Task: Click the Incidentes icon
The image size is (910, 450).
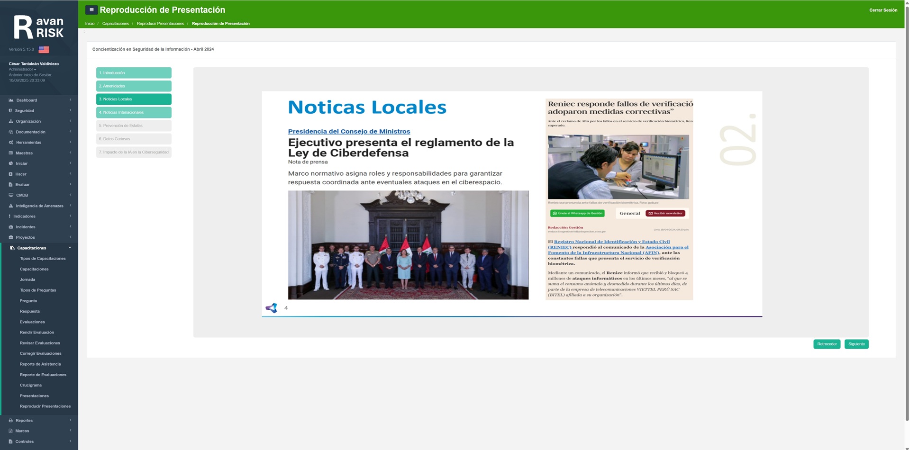Action: point(11,227)
